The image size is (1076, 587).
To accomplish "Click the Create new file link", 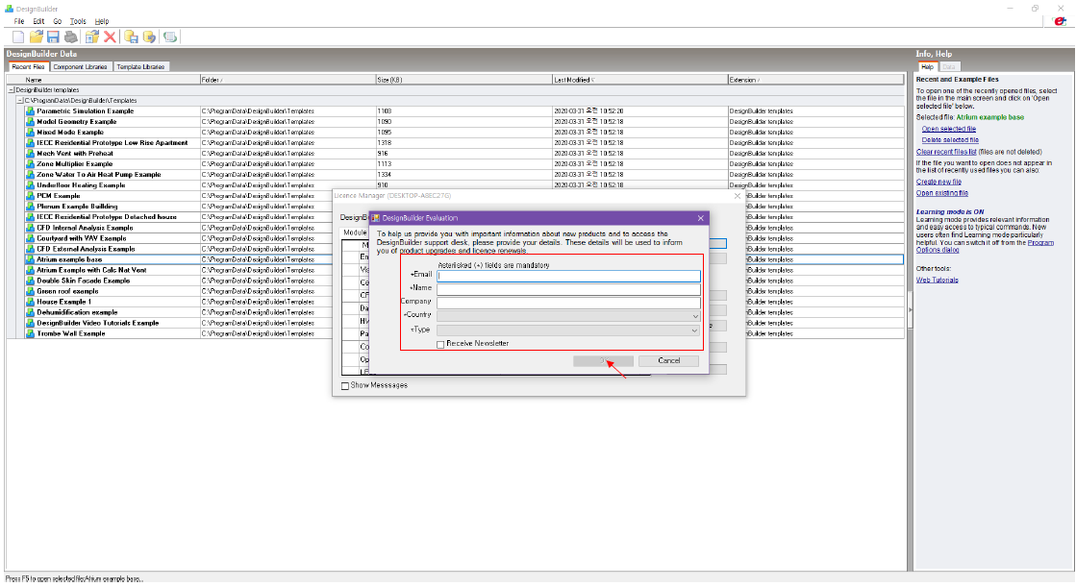I will 938,182.
